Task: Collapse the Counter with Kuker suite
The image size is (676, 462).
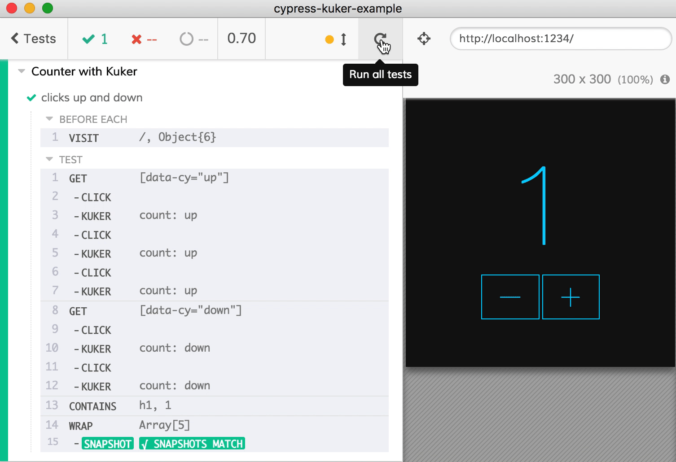Action: click(x=21, y=72)
